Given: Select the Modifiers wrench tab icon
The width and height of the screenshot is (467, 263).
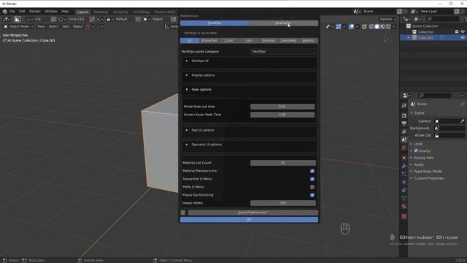Looking at the screenshot, I should 404,166.
